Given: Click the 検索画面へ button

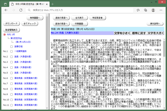Looking at the screenshot, I should (x=35, y=18).
